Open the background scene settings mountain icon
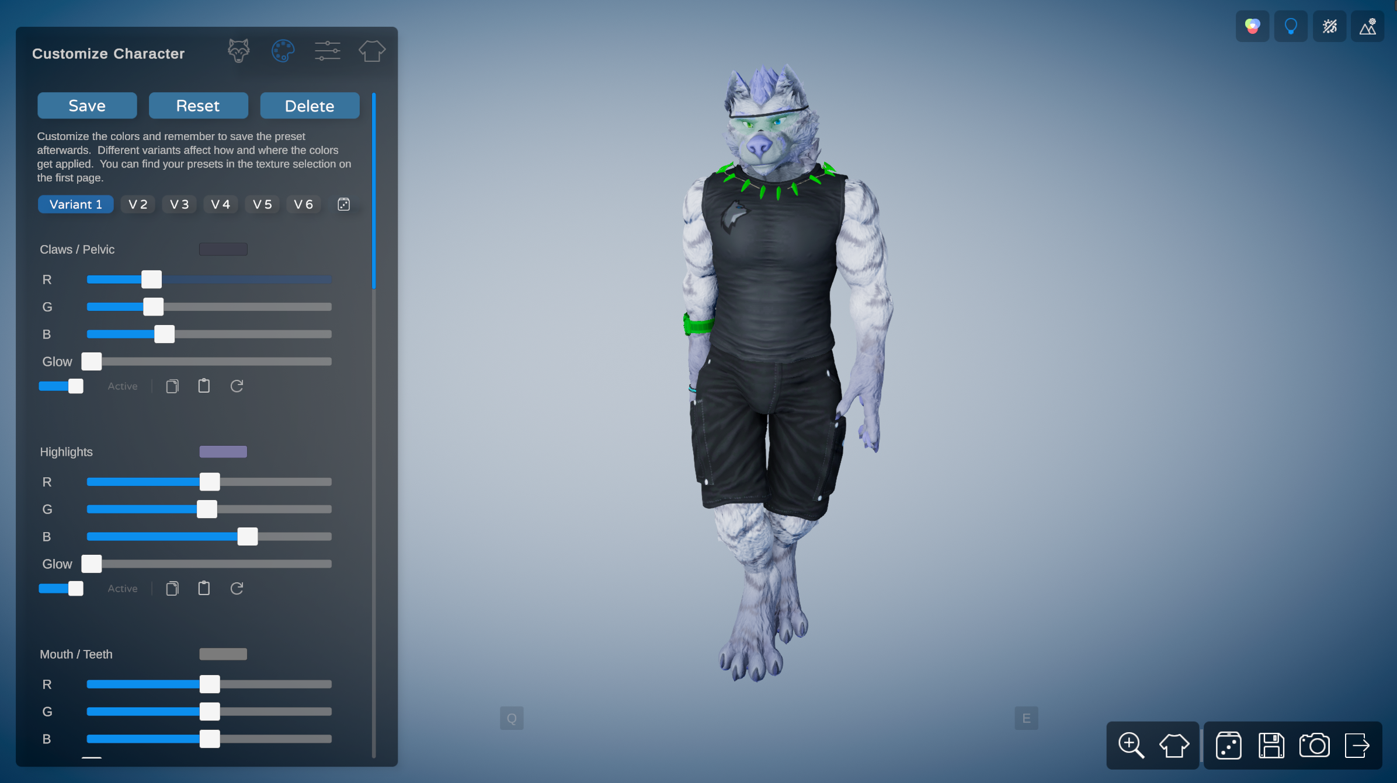 click(1368, 26)
